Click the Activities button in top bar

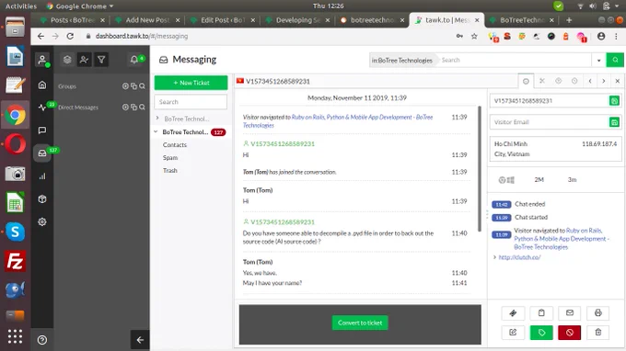[x=21, y=6]
